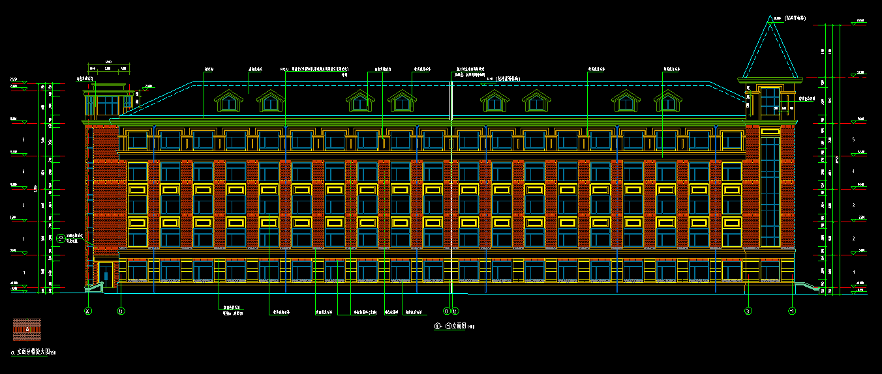
Task: Select the rightmost axis bubble numbered 1
Action: pyautogui.click(x=792, y=311)
